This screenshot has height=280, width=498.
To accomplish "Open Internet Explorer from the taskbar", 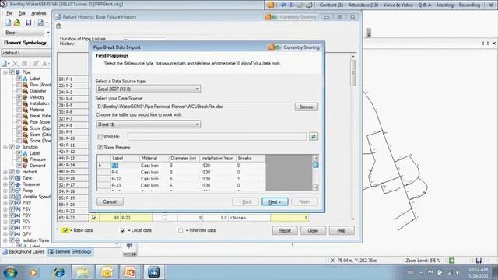I will click(59, 272).
